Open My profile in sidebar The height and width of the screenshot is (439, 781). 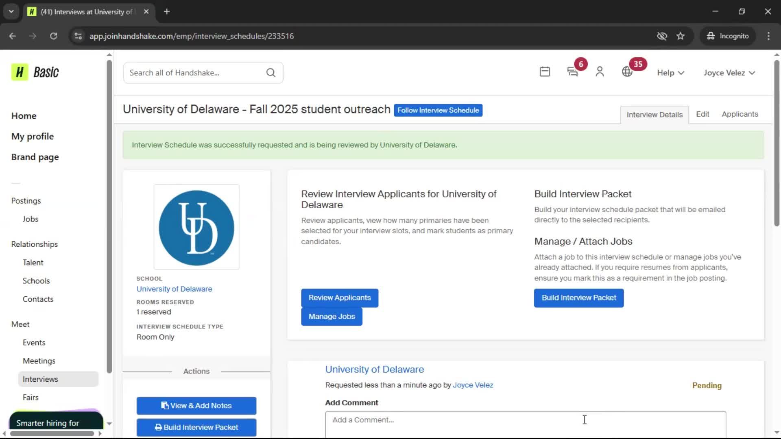tap(33, 137)
